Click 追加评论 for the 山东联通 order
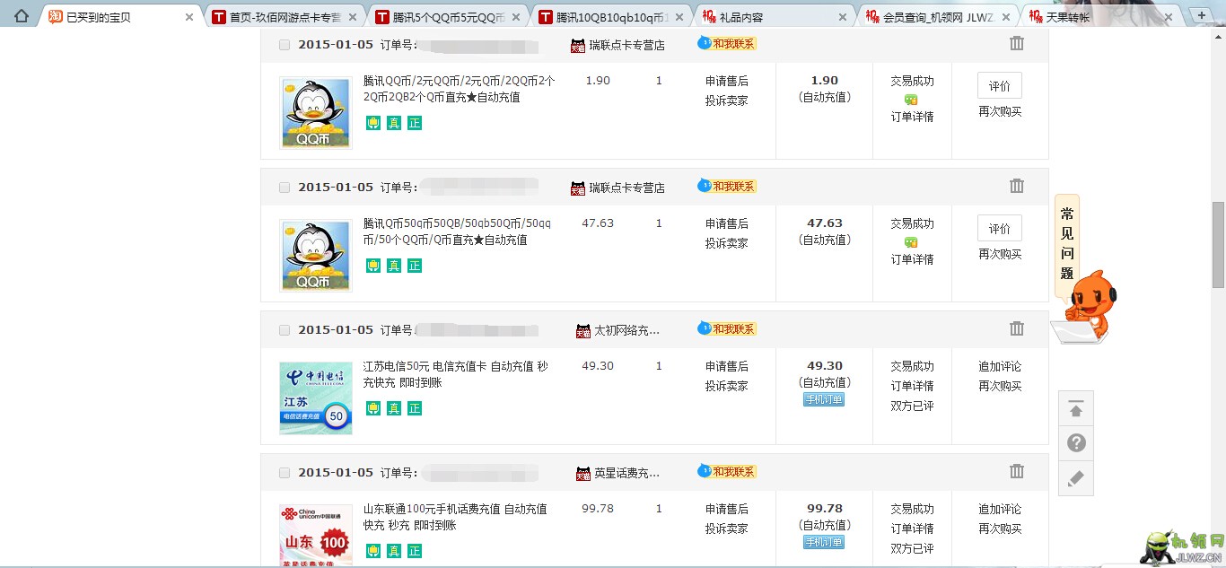This screenshot has height=568, width=1226. [x=1000, y=509]
